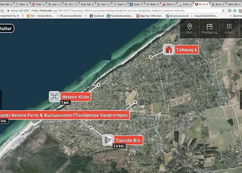
Task: Click the 1.6 km. distance label
Action: 119,146
